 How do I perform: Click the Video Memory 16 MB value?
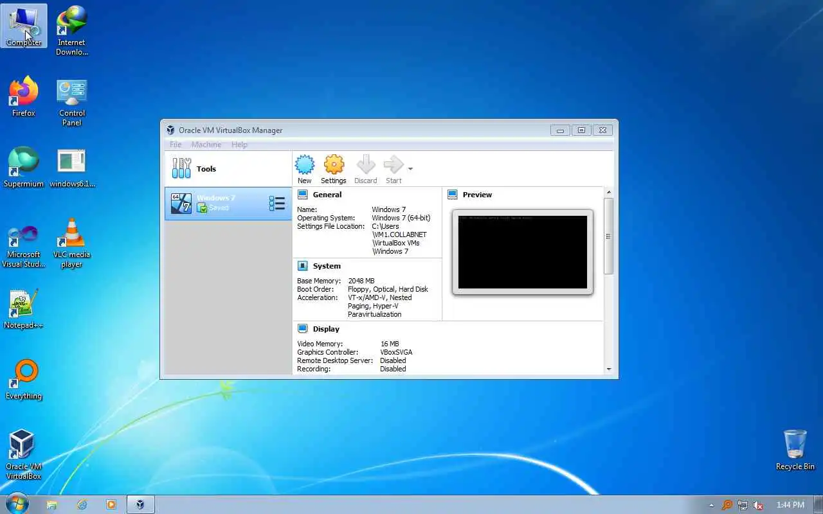(390, 344)
